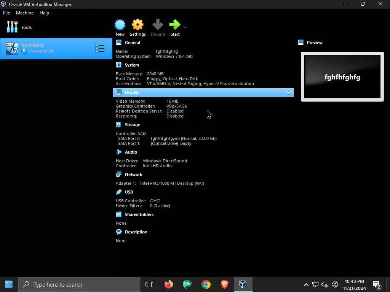The height and width of the screenshot is (292, 390).
Task: Click the Preview panel monitor icon
Action: click(301, 43)
